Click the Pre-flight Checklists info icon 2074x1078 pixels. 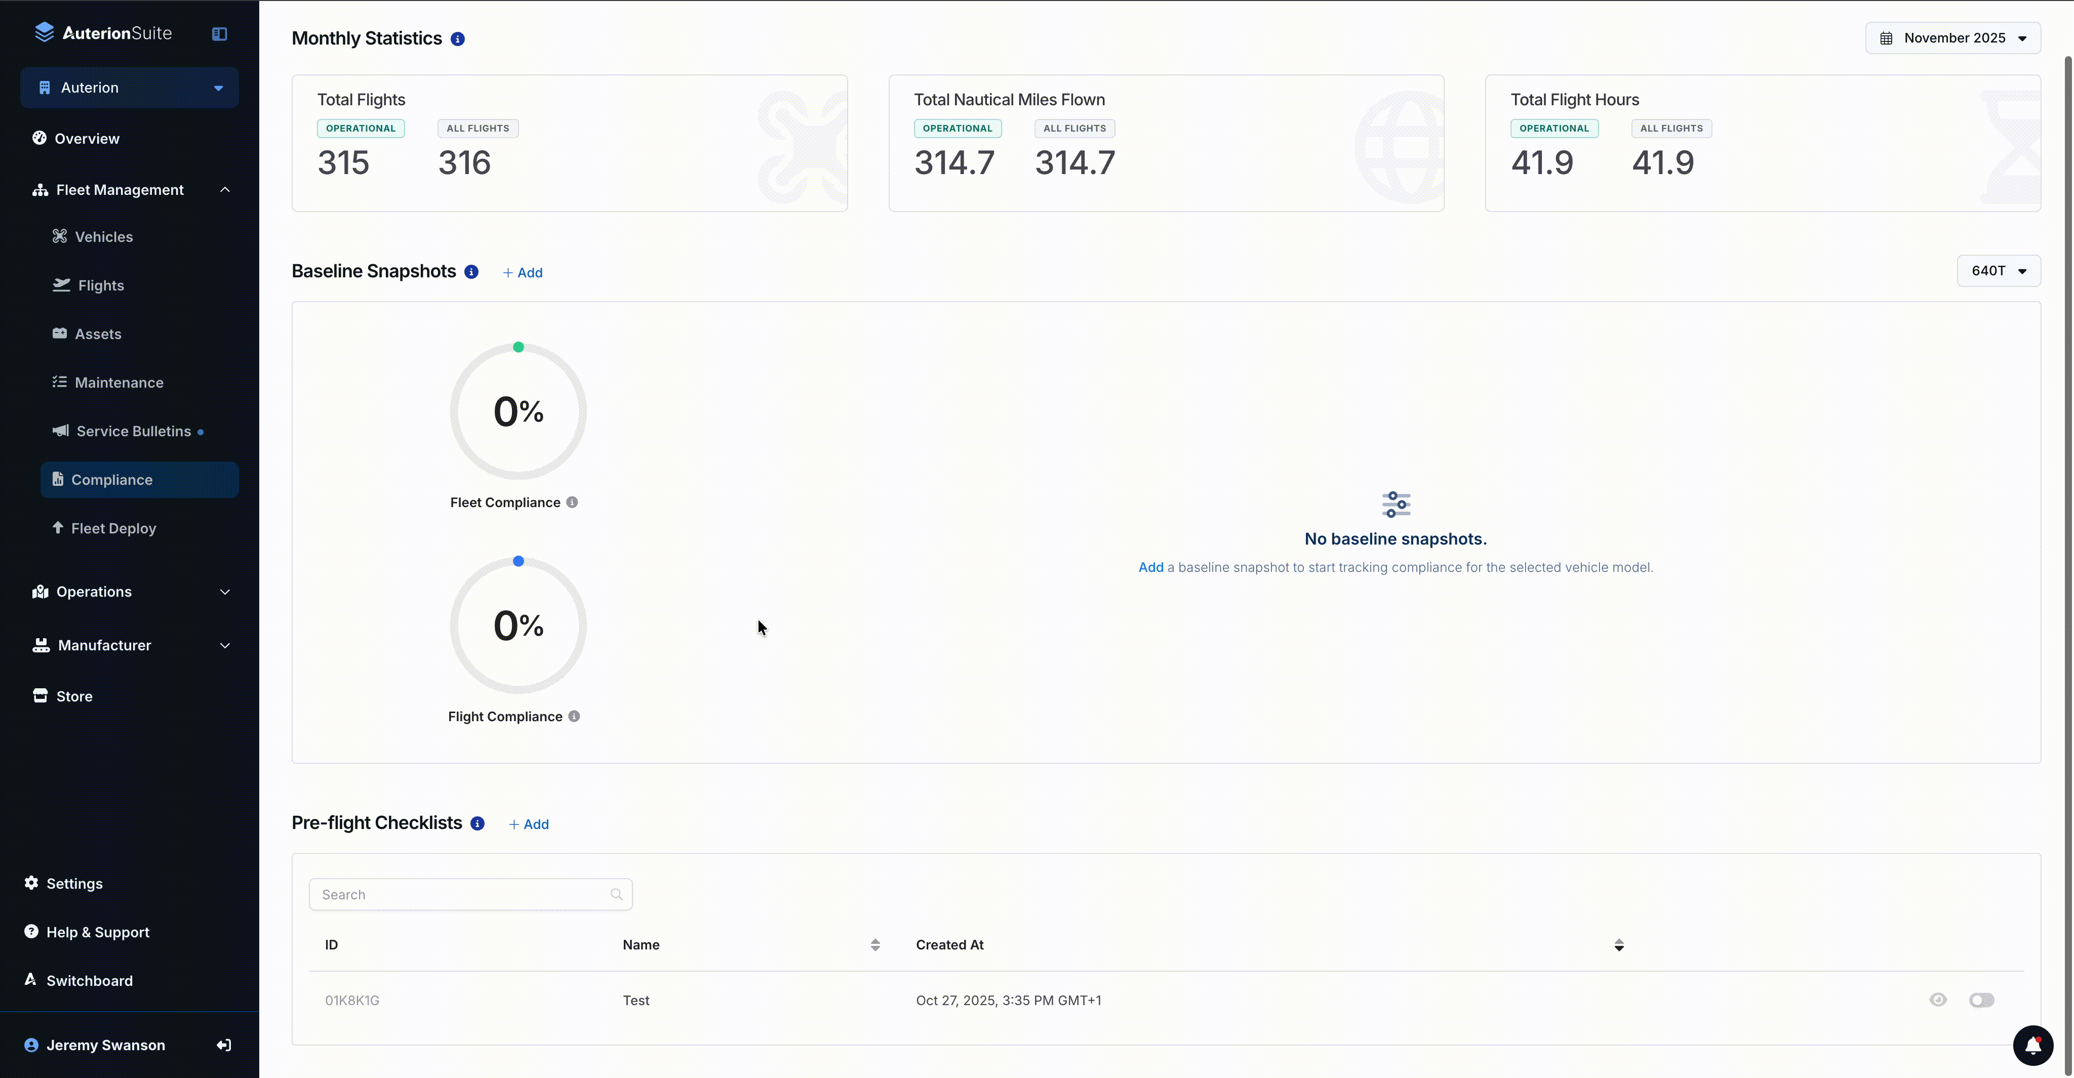tap(477, 823)
